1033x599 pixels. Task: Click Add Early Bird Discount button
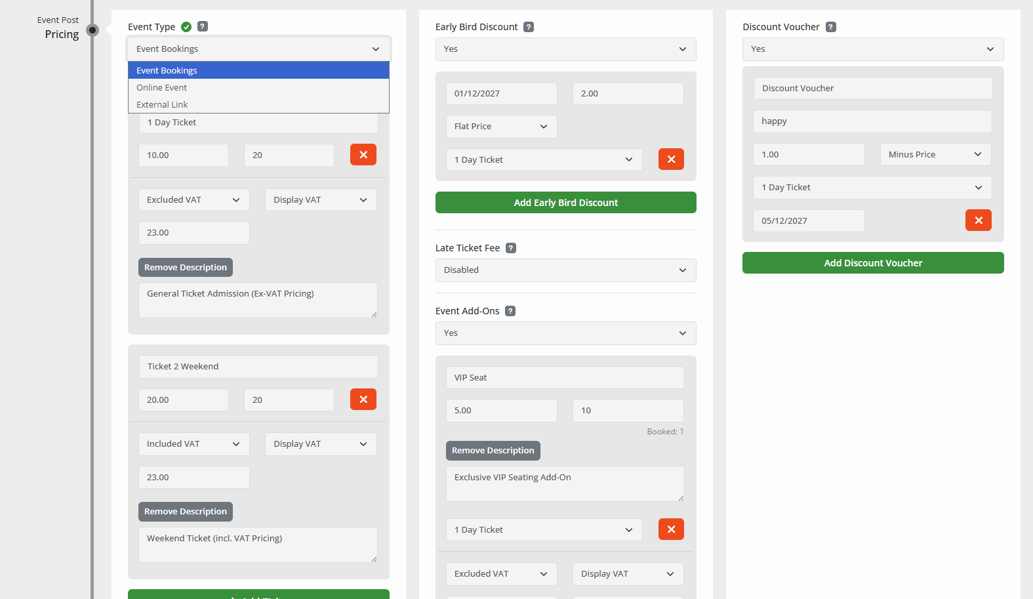(565, 203)
